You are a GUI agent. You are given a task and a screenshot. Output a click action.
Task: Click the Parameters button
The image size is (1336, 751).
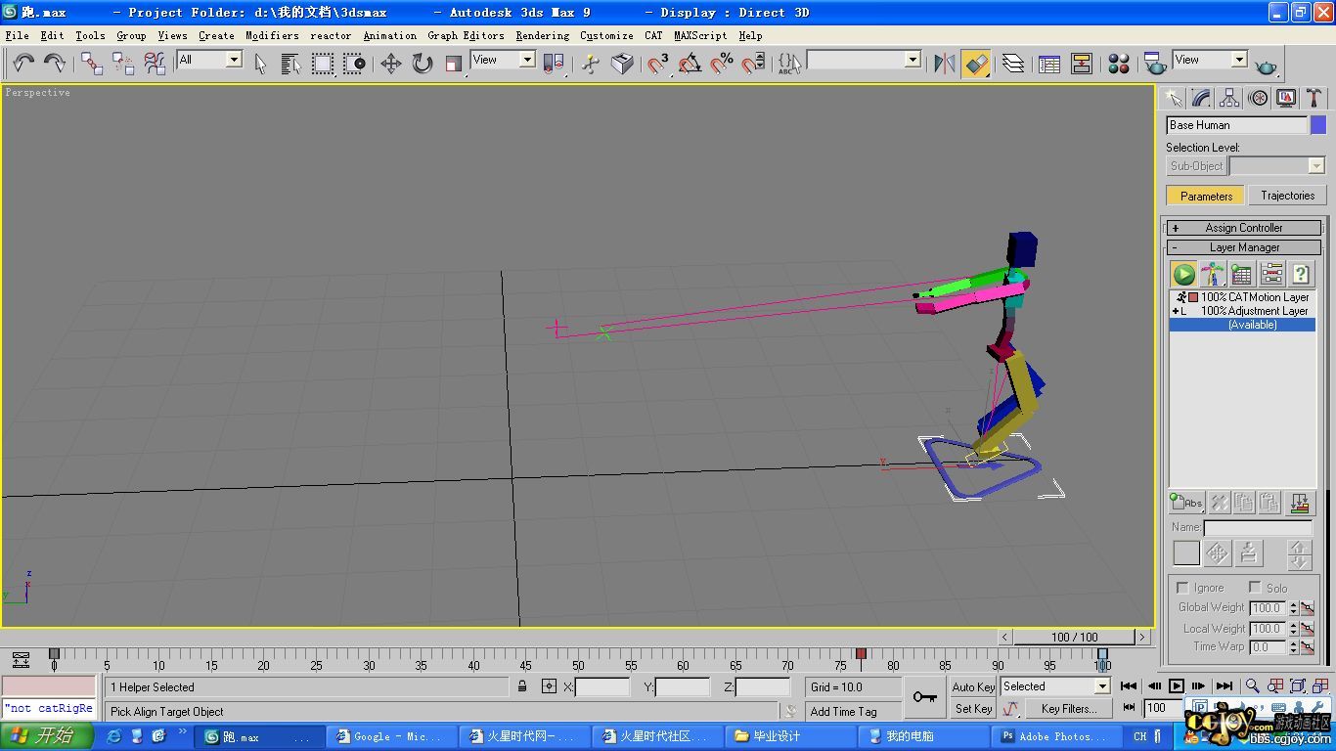[x=1206, y=196]
